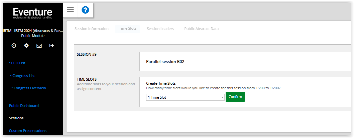Navigate to Congress List

(x=23, y=76)
